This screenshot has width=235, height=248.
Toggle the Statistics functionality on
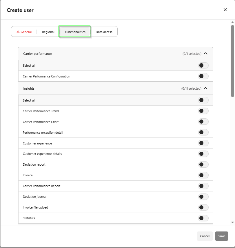pos(203,218)
